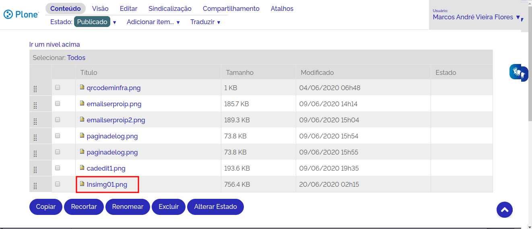Open the qrcodeminfra.png file link
532x229 pixels.
(113, 88)
